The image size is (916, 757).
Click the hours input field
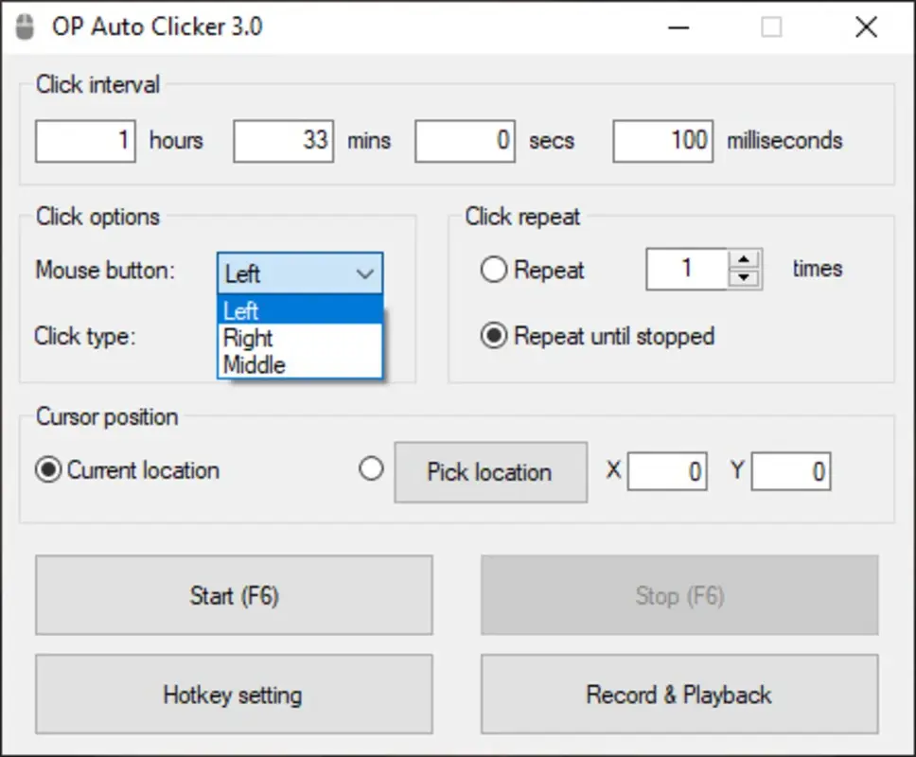[85, 140]
